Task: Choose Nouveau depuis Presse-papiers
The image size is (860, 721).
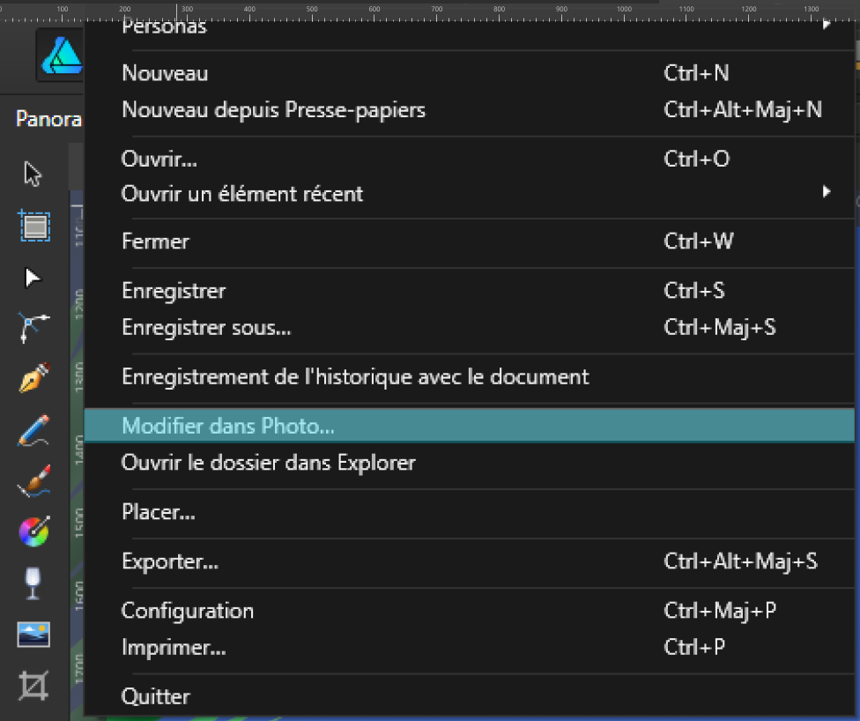Action: (x=470, y=110)
